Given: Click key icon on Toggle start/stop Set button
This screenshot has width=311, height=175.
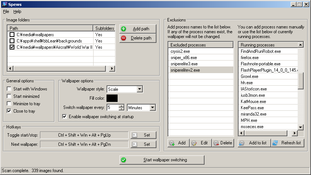Looking at the screenshot, I should coord(135,135).
